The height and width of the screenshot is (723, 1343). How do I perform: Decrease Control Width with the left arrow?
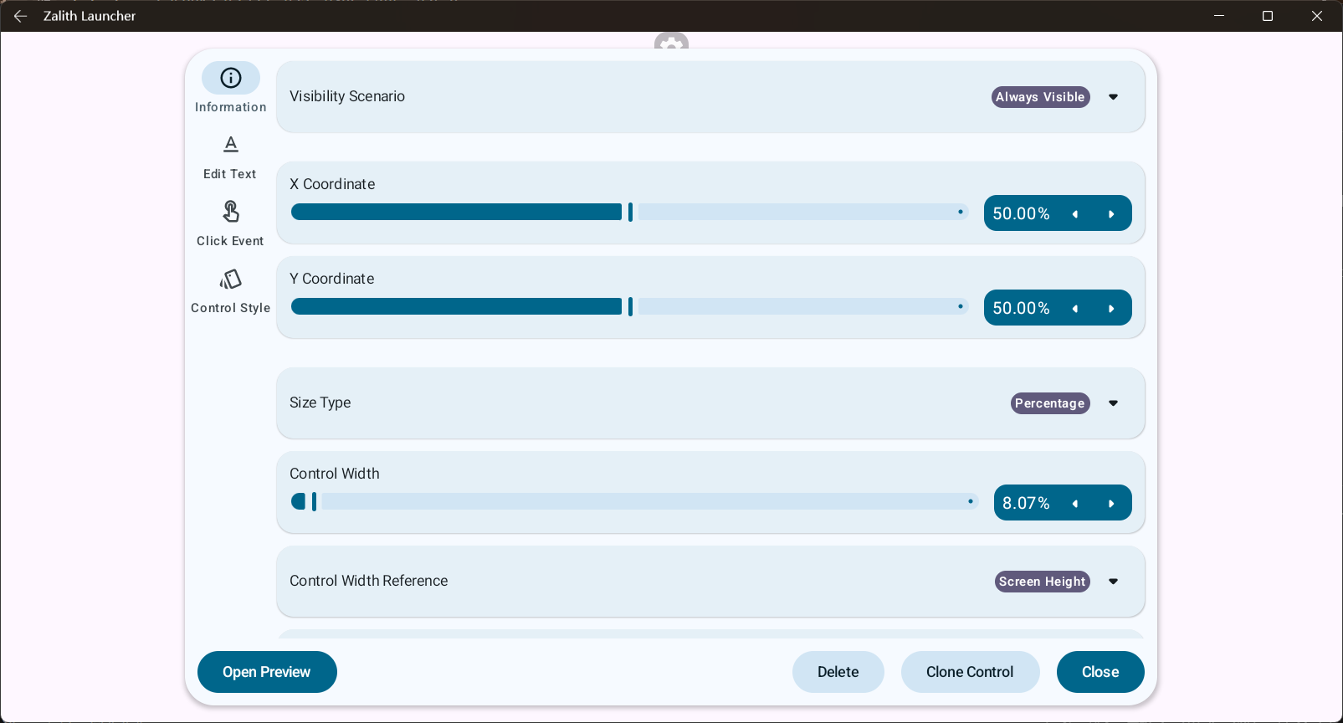coord(1075,504)
